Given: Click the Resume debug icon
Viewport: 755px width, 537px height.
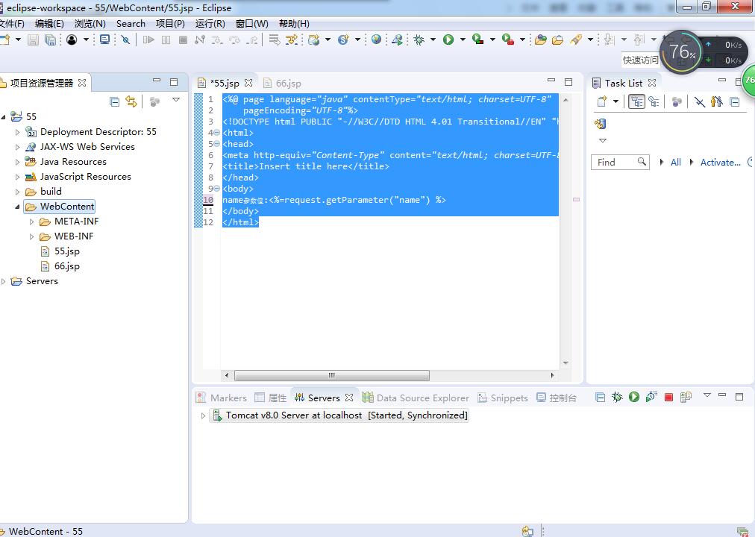Looking at the screenshot, I should (x=148, y=40).
